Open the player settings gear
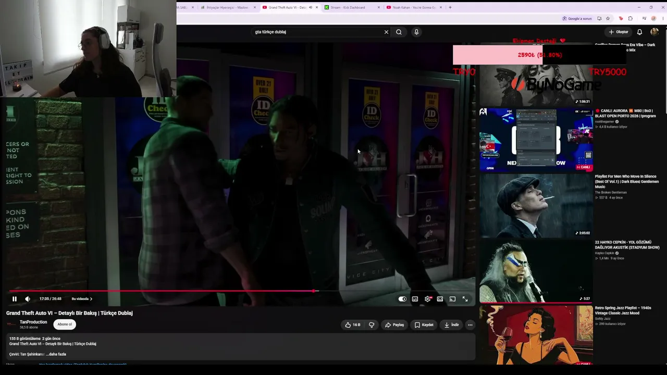This screenshot has height=375, width=667. pyautogui.click(x=428, y=299)
